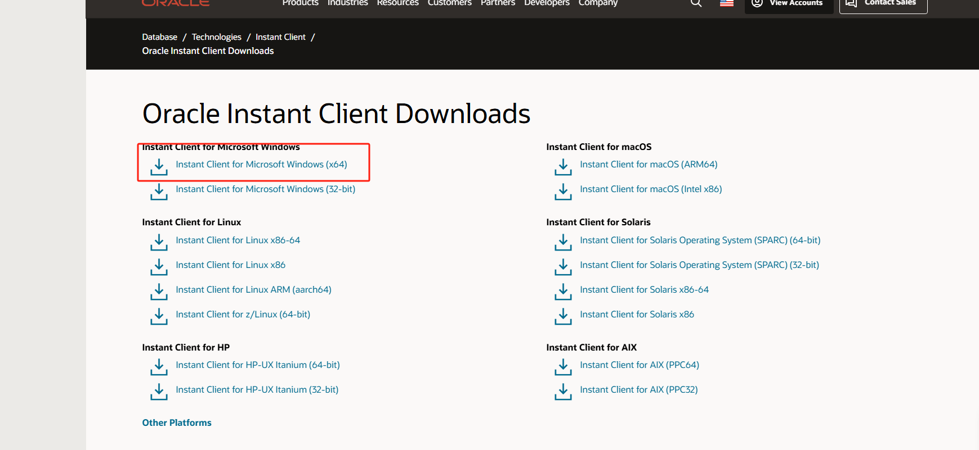The height and width of the screenshot is (450, 979).
Task: Click download icon for Windows (32-bit) client
Action: pyautogui.click(x=159, y=192)
